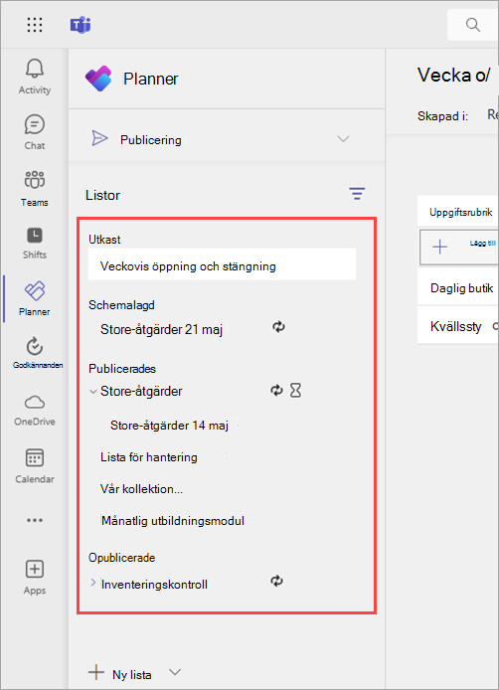Select the Inventeringskontroll list
Viewport: 499px width, 690px height.
pos(154,585)
